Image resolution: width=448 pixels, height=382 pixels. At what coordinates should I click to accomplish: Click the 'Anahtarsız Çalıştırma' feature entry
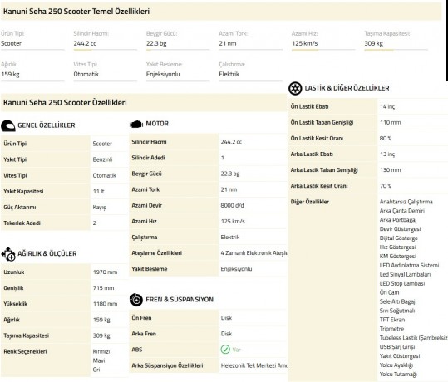coord(406,202)
